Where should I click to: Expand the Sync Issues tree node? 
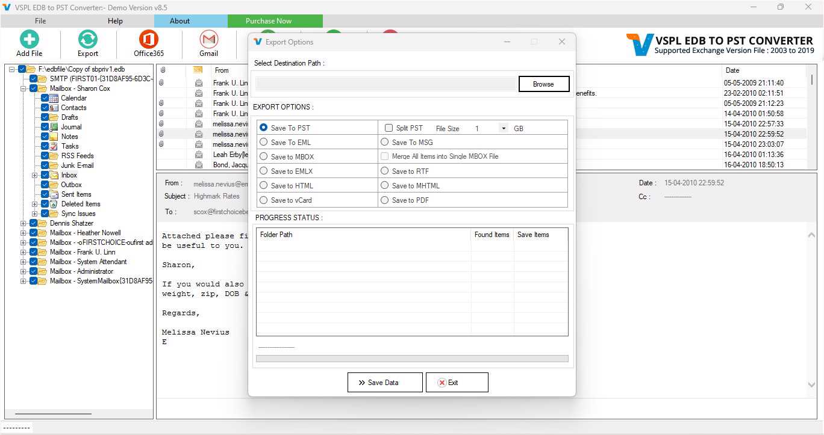pos(35,214)
